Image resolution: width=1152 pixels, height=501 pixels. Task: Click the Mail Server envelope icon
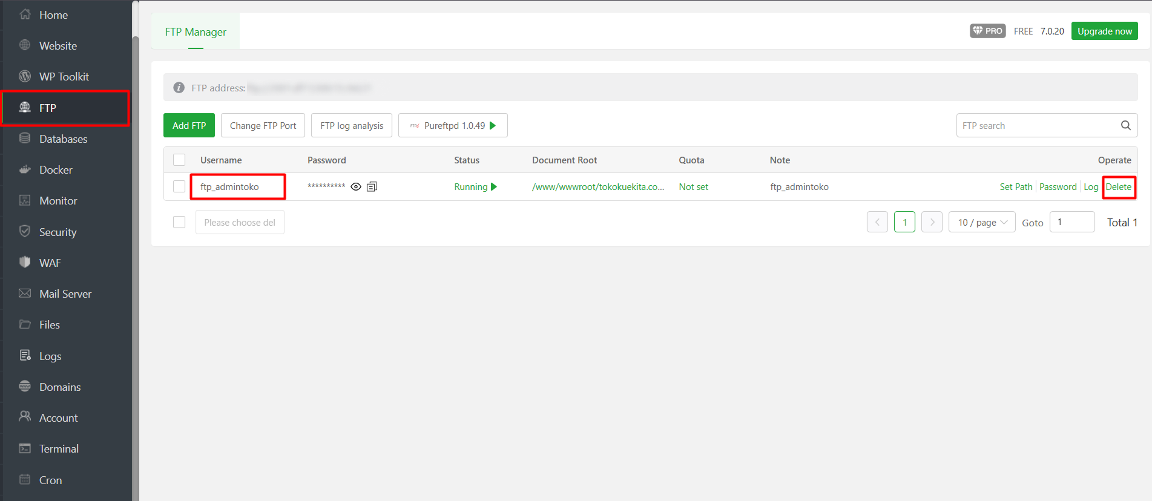pos(25,293)
